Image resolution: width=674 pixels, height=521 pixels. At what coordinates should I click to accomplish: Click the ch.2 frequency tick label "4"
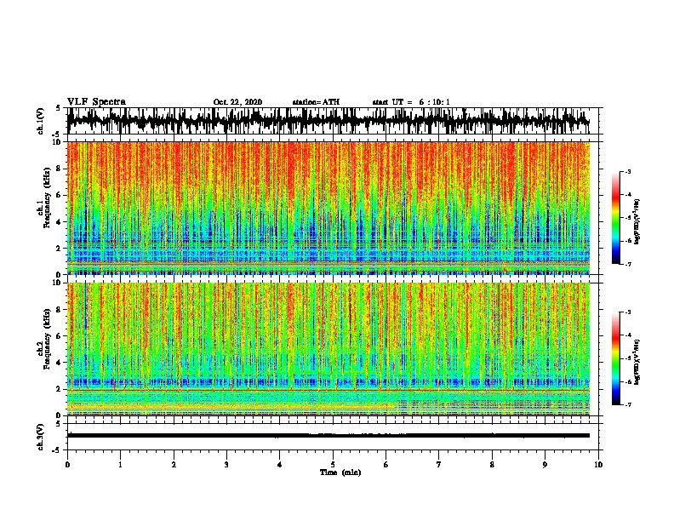(60, 363)
